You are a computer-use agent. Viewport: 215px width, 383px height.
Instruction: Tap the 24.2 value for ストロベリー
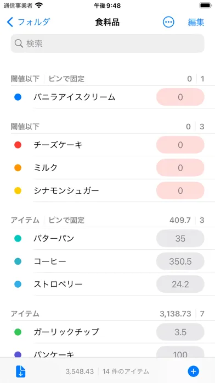[180, 284]
